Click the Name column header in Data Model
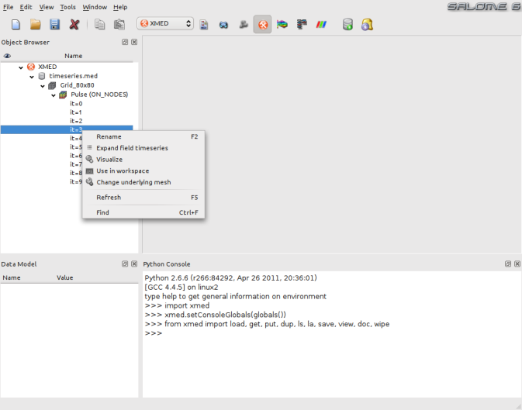Viewport: 522px width, 410px height. [12, 277]
